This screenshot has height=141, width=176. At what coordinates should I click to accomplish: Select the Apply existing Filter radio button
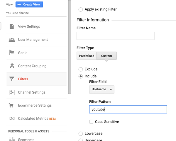tap(81, 9)
